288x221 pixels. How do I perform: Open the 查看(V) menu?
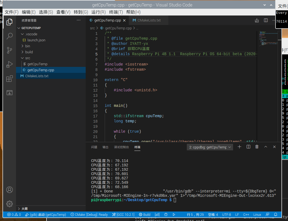(x=63, y=12)
